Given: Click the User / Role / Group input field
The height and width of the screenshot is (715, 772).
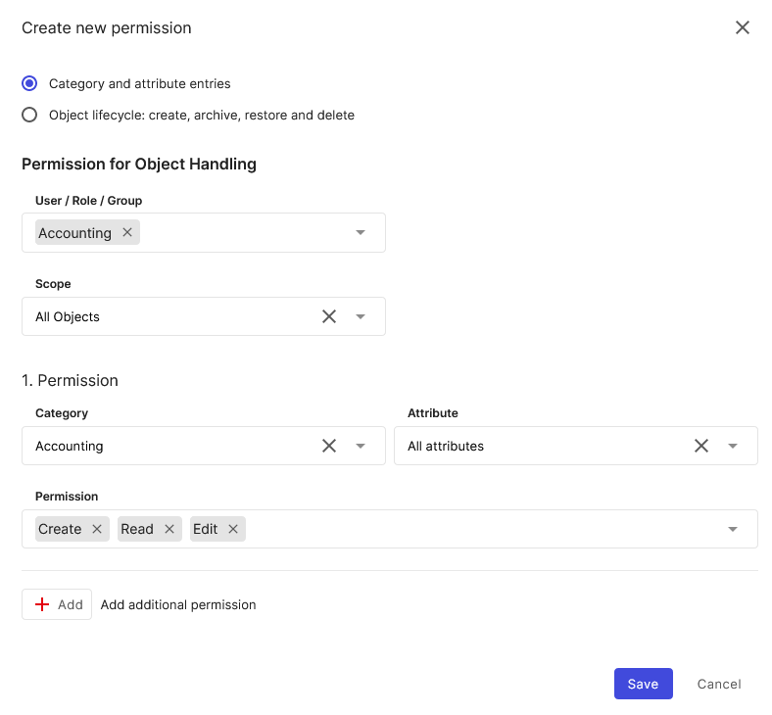Looking at the screenshot, I should (x=245, y=232).
